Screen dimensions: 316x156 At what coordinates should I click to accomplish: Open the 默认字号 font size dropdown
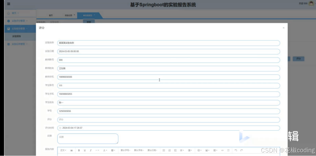pyautogui.click(x=125, y=150)
